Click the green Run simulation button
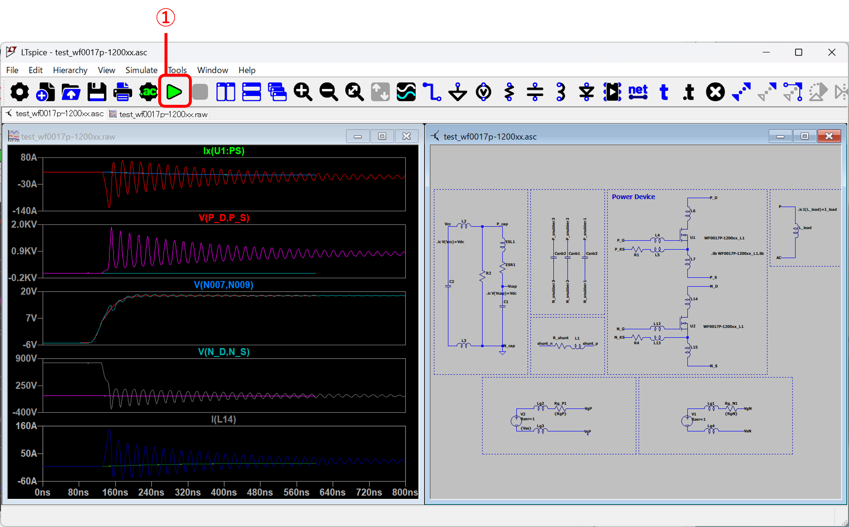Viewport: 849px width, 527px height. coord(174,92)
